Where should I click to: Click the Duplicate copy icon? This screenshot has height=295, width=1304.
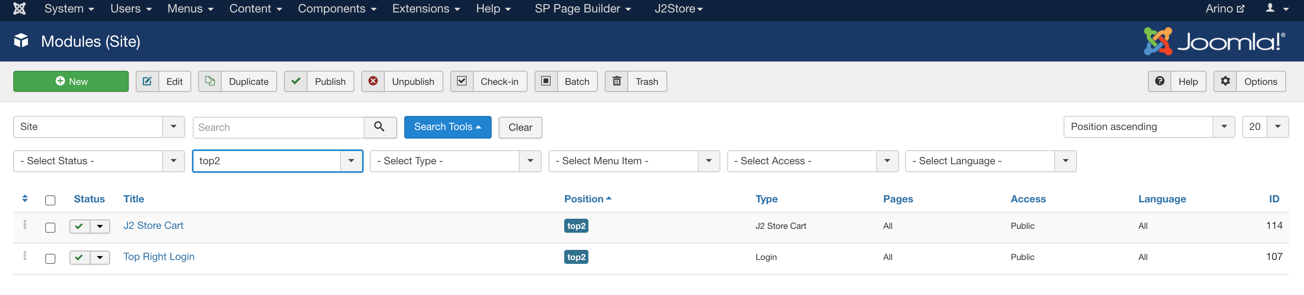pos(210,81)
